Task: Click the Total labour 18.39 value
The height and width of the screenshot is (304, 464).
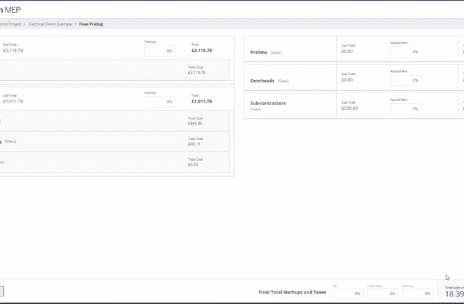Action: pos(454,294)
